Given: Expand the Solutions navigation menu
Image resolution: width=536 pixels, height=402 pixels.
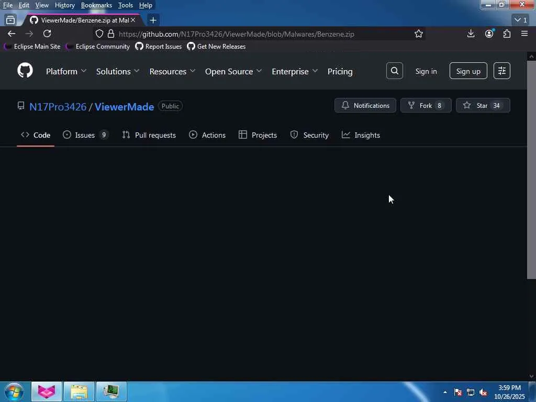Looking at the screenshot, I should pyautogui.click(x=118, y=71).
